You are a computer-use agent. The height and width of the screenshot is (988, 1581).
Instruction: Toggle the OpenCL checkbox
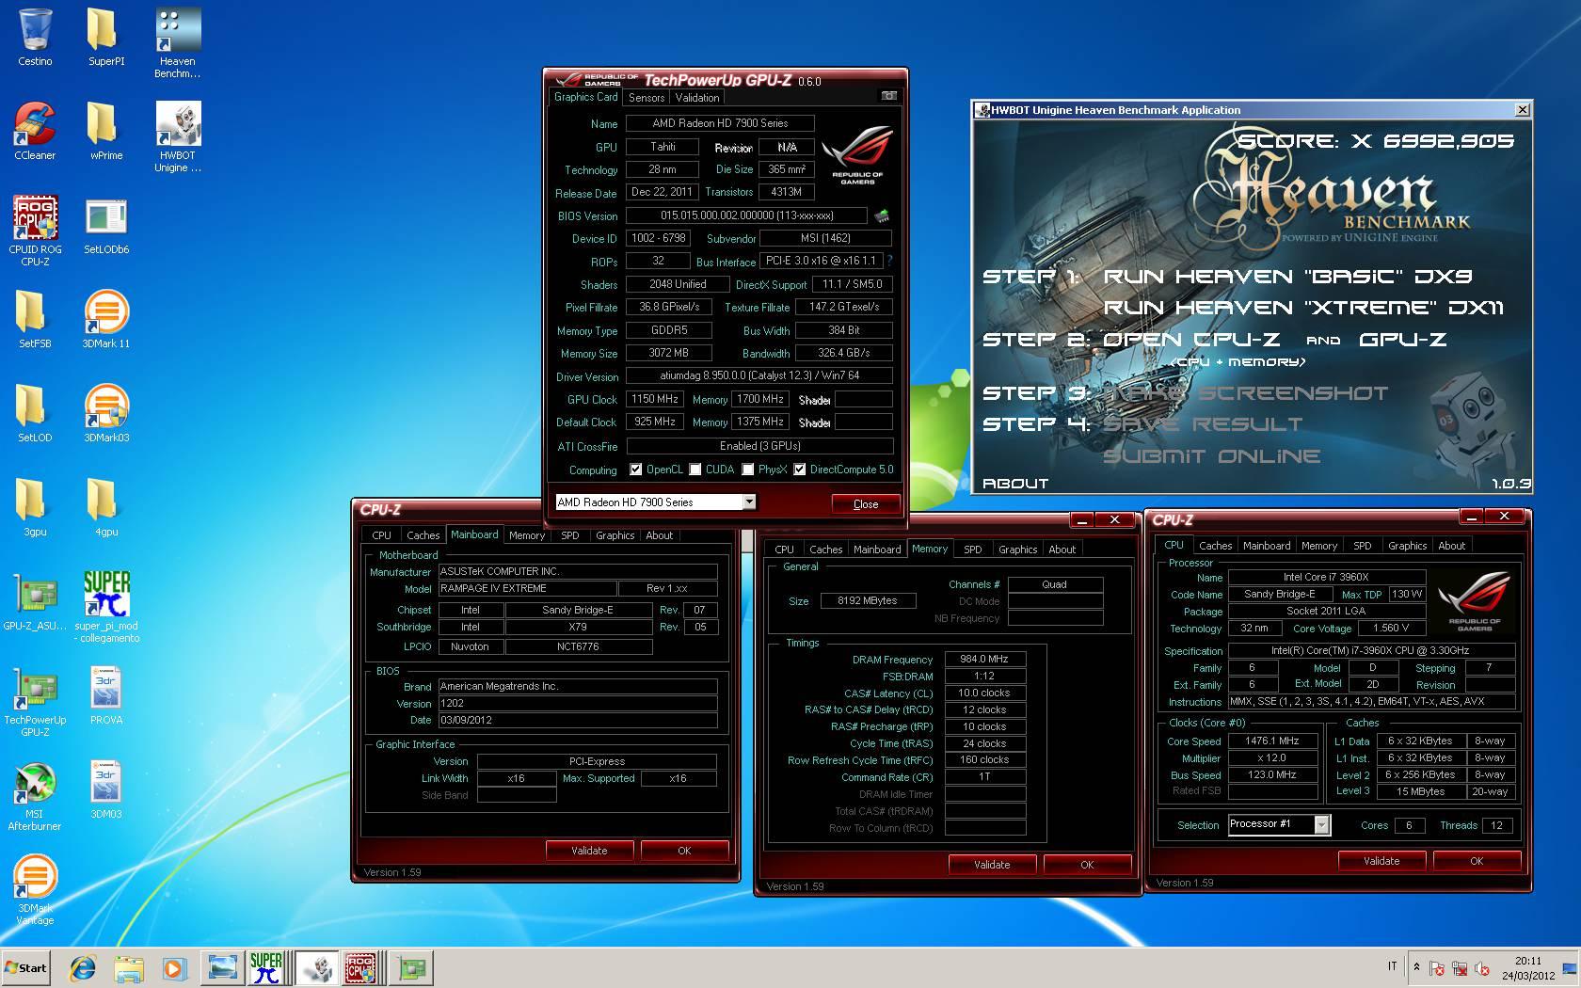click(x=636, y=470)
